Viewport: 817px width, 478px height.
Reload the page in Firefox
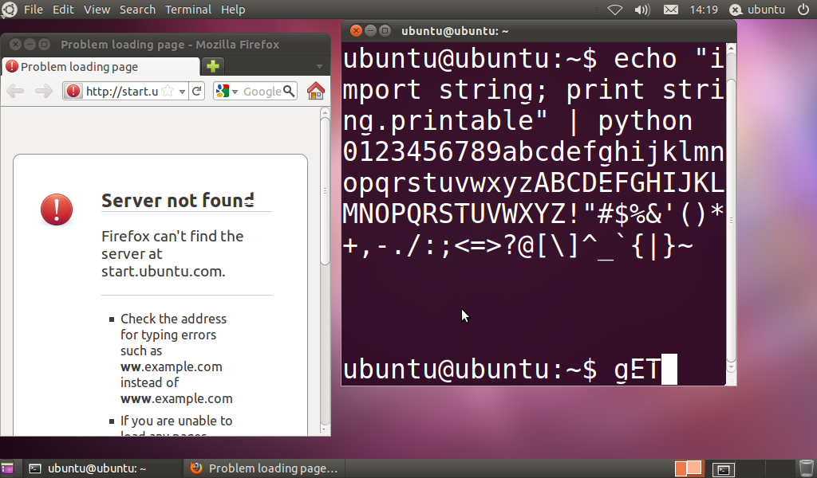[197, 91]
